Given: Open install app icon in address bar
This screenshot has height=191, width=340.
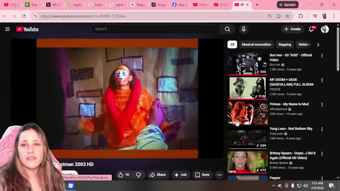Looking at the screenshot, I should (x=279, y=16).
